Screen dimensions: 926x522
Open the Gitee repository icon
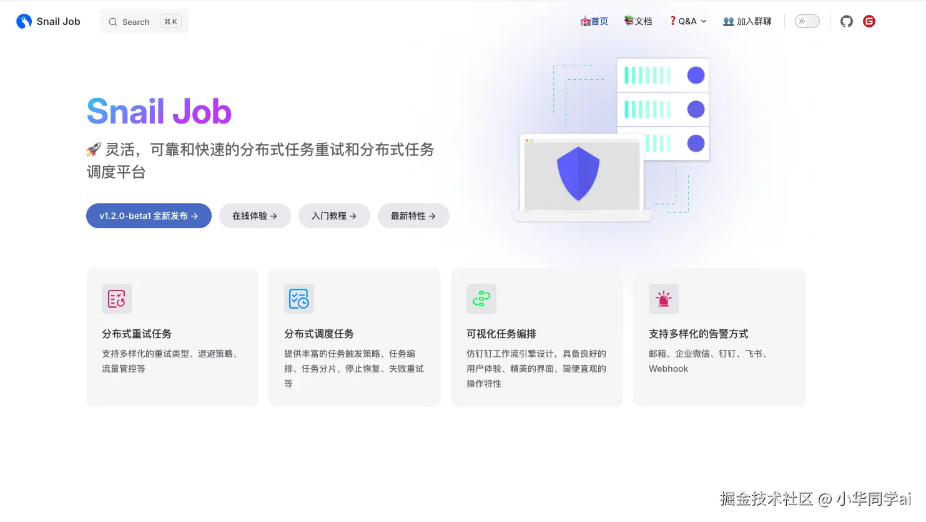(x=869, y=21)
